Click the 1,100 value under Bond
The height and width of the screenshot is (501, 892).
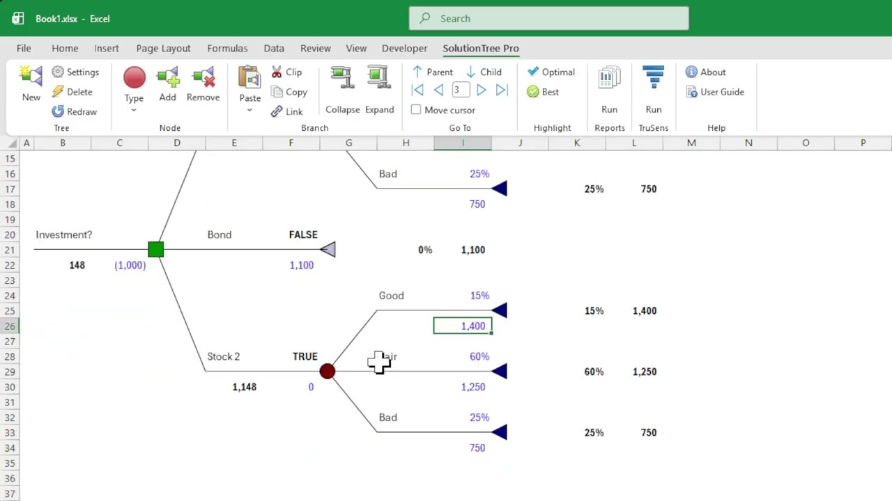pyautogui.click(x=302, y=265)
